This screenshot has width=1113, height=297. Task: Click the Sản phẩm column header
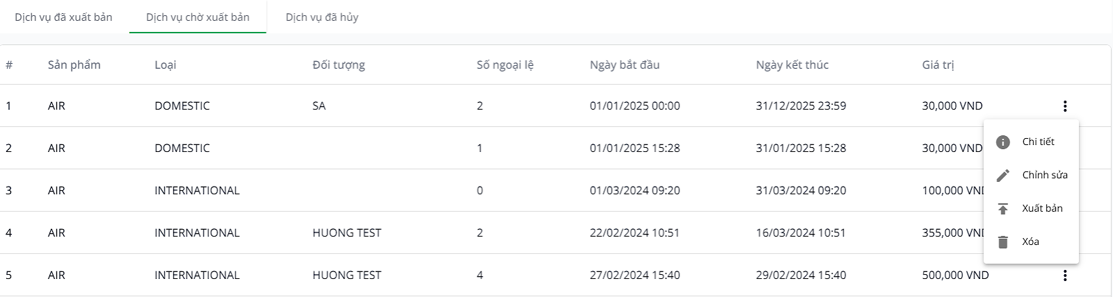pyautogui.click(x=74, y=65)
